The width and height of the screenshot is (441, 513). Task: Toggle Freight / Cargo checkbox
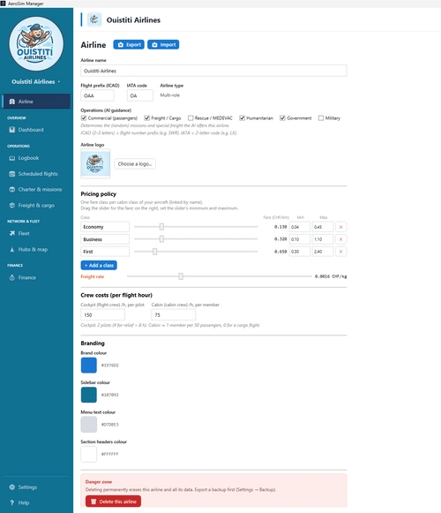[x=146, y=118]
